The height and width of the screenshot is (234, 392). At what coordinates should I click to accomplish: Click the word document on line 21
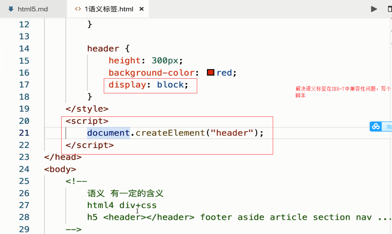108,133
